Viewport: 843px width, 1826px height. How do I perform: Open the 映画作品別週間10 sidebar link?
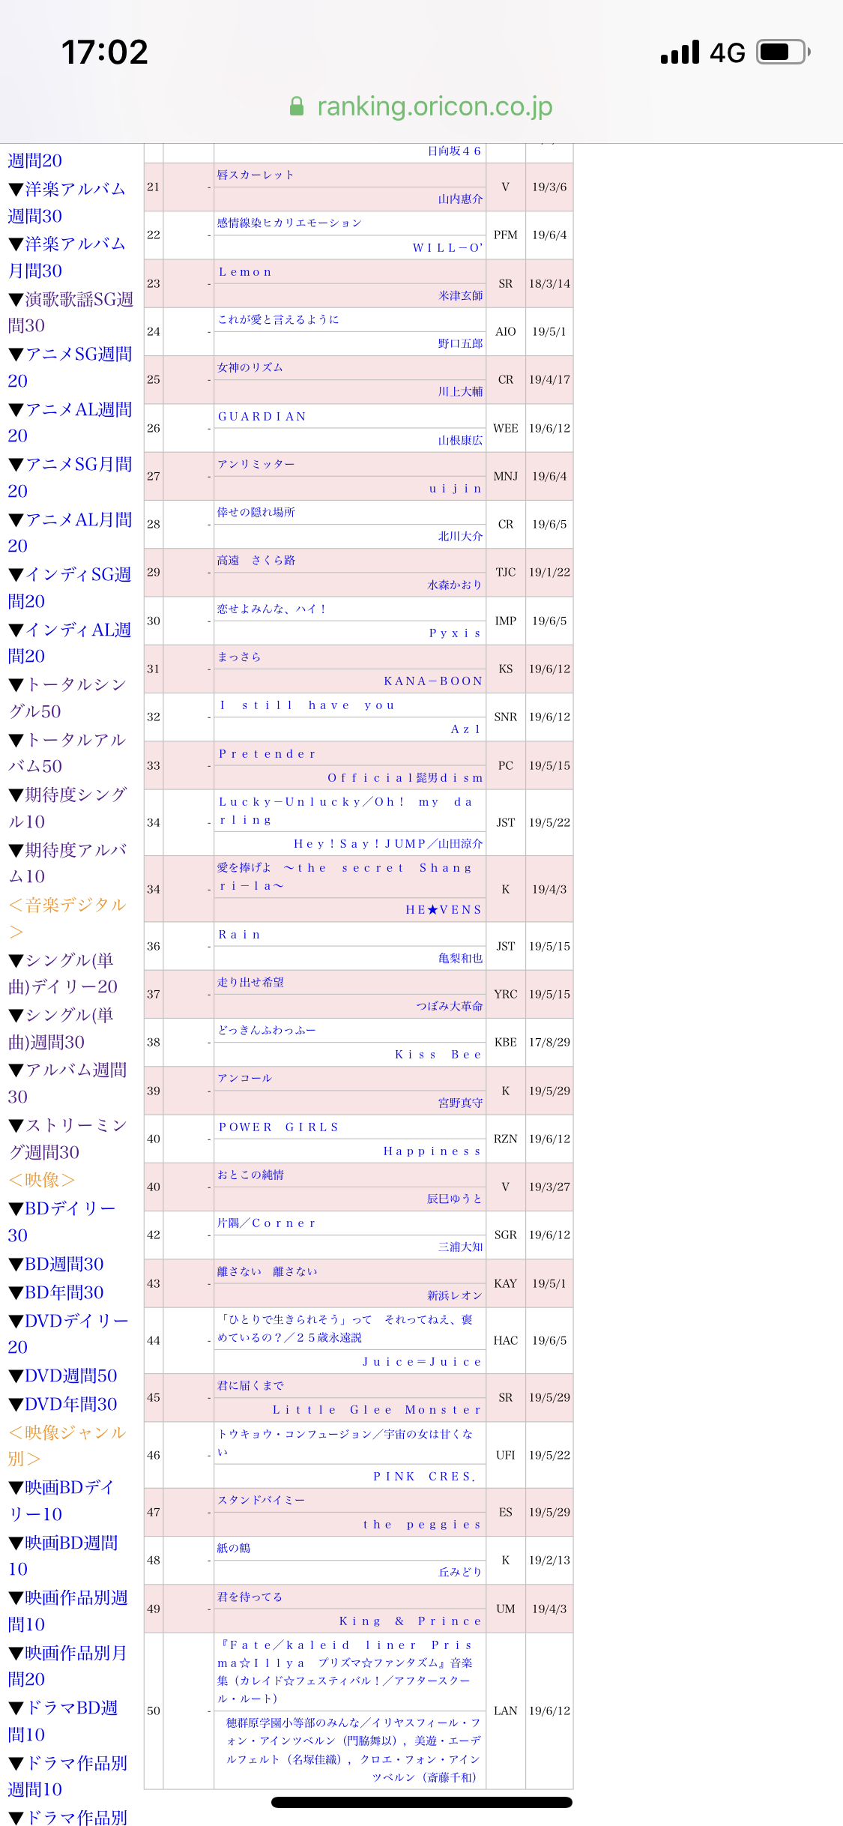pos(67,1611)
